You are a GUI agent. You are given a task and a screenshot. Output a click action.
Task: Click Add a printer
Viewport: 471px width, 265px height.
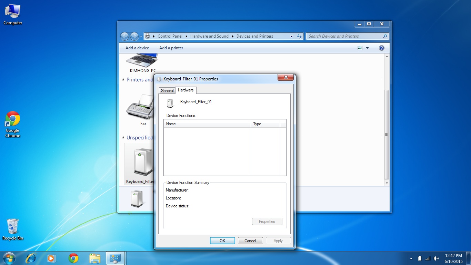click(171, 48)
